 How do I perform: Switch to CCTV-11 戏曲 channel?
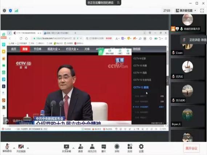point(140,73)
